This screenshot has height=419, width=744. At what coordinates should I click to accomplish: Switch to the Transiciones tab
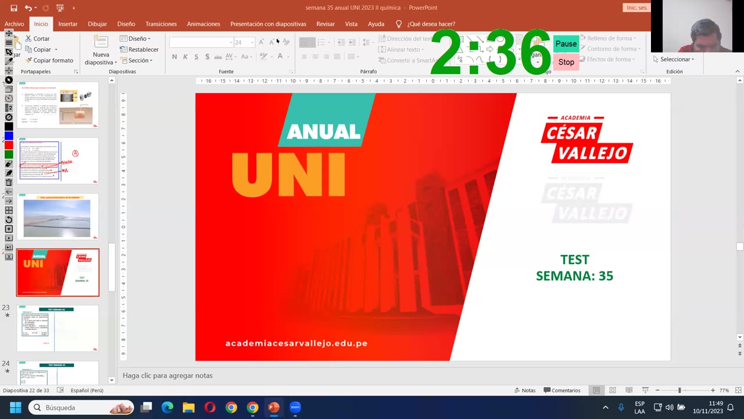(161, 24)
